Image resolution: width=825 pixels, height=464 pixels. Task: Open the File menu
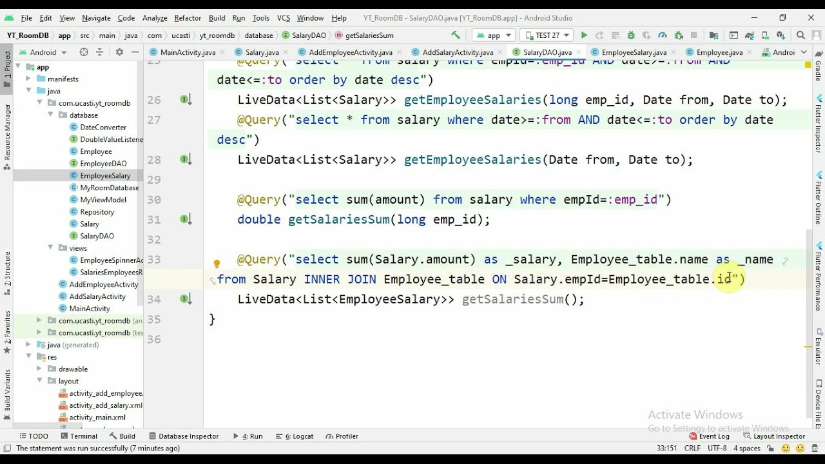(x=26, y=18)
